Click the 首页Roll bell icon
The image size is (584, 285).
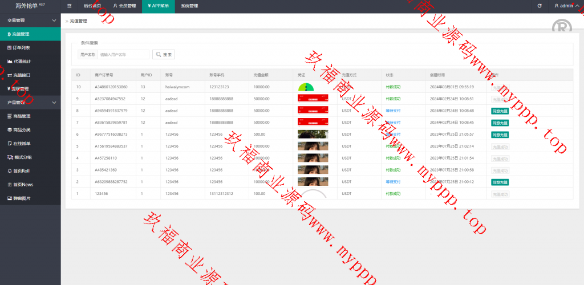tap(9, 171)
